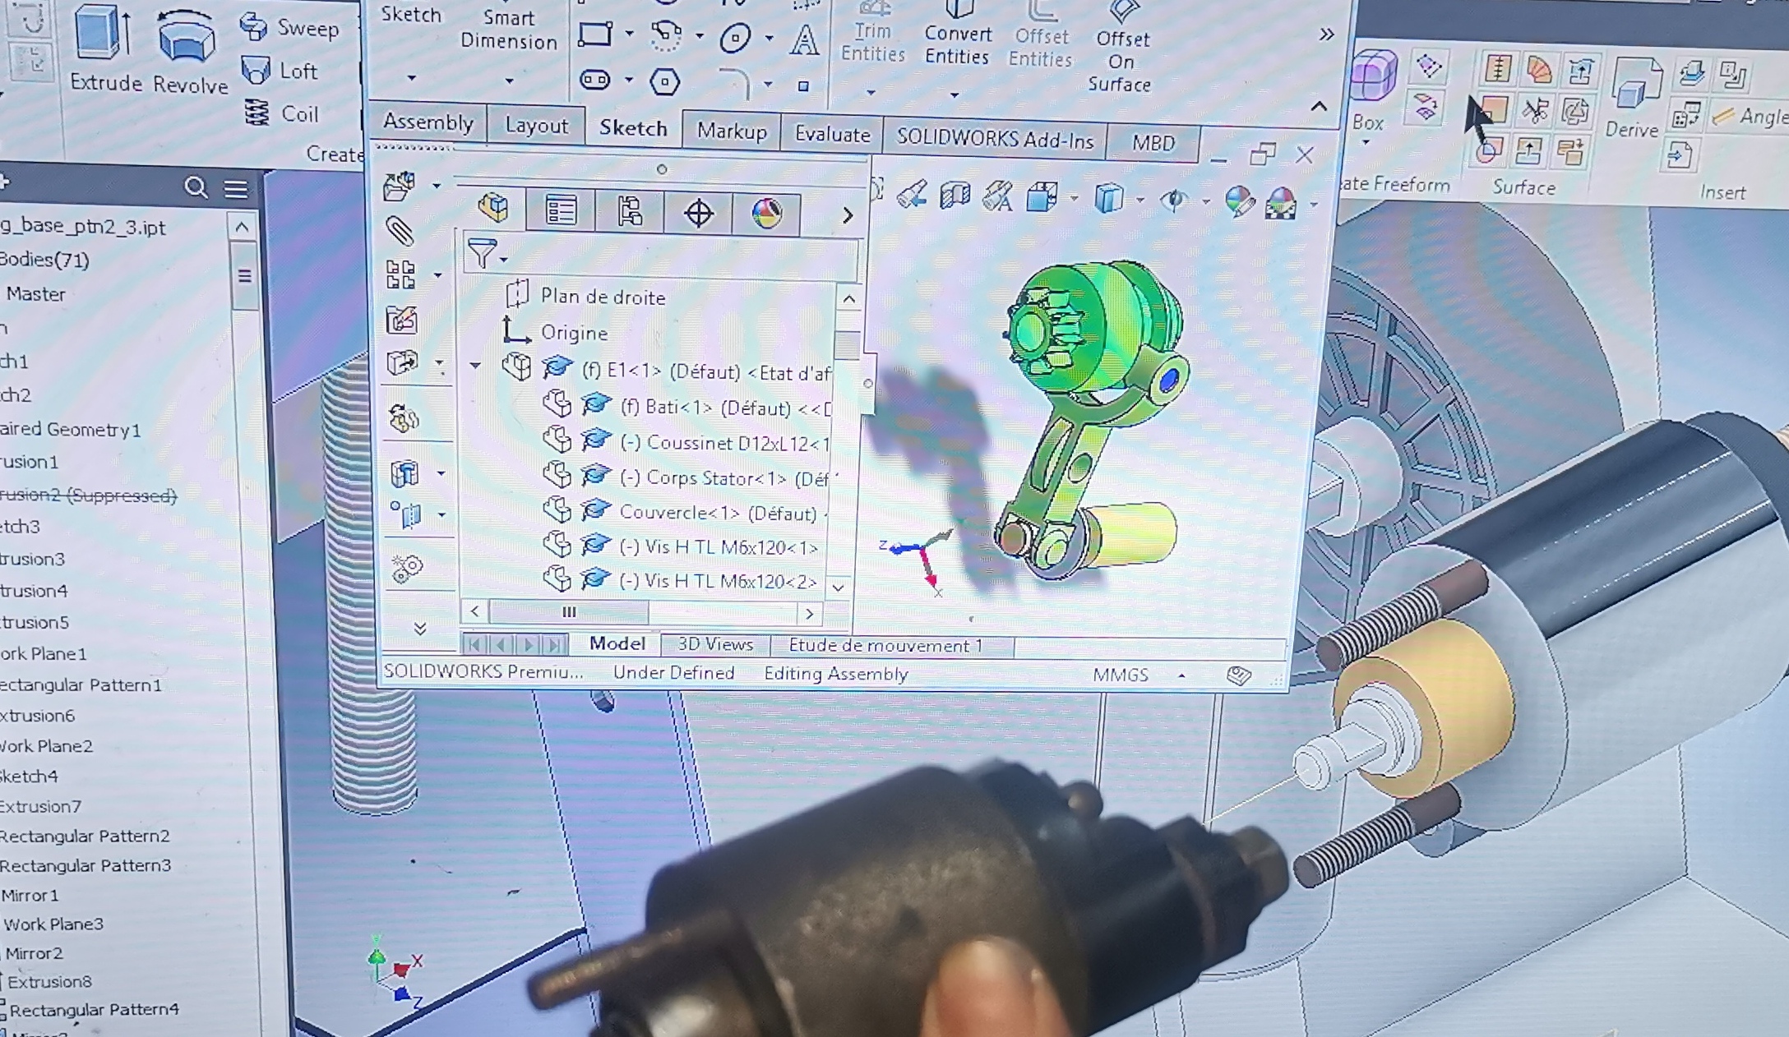
Task: Open the Smart Dimension tool
Action: pos(508,30)
